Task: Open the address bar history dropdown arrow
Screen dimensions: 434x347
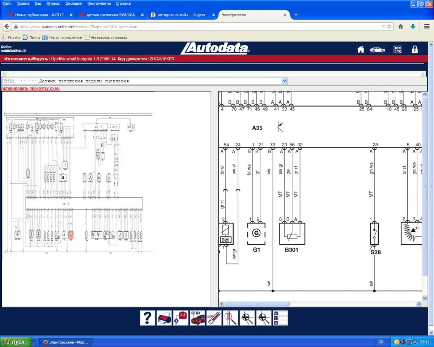Action: tap(384, 26)
